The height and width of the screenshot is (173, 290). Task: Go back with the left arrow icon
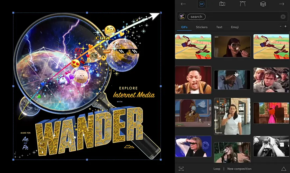tap(183, 4)
